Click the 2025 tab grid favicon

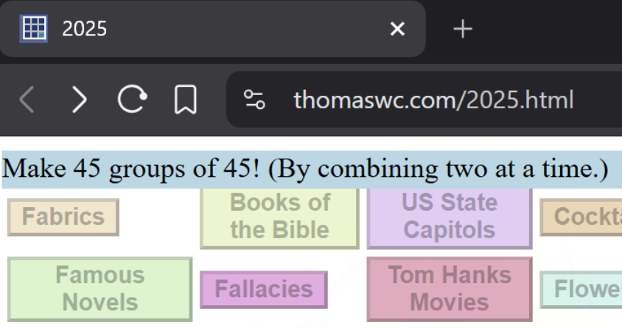[x=34, y=29]
